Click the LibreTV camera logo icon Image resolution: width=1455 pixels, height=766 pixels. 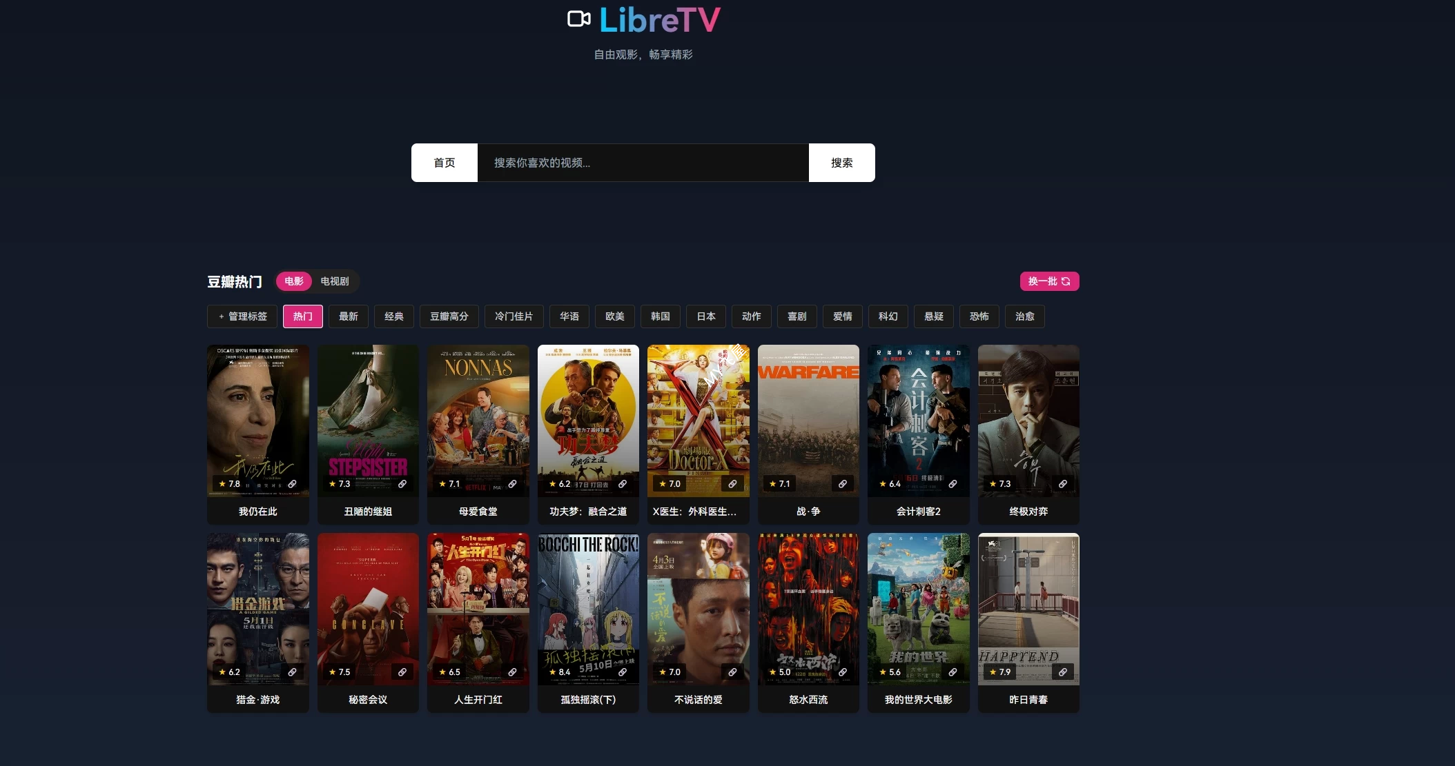pyautogui.click(x=579, y=19)
